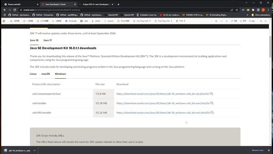Open the SEO bar settings gear
This screenshot has height=154, width=273.
pos(261,21)
